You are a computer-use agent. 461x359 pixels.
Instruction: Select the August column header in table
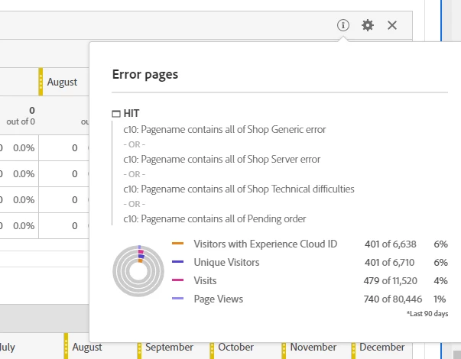(x=62, y=82)
